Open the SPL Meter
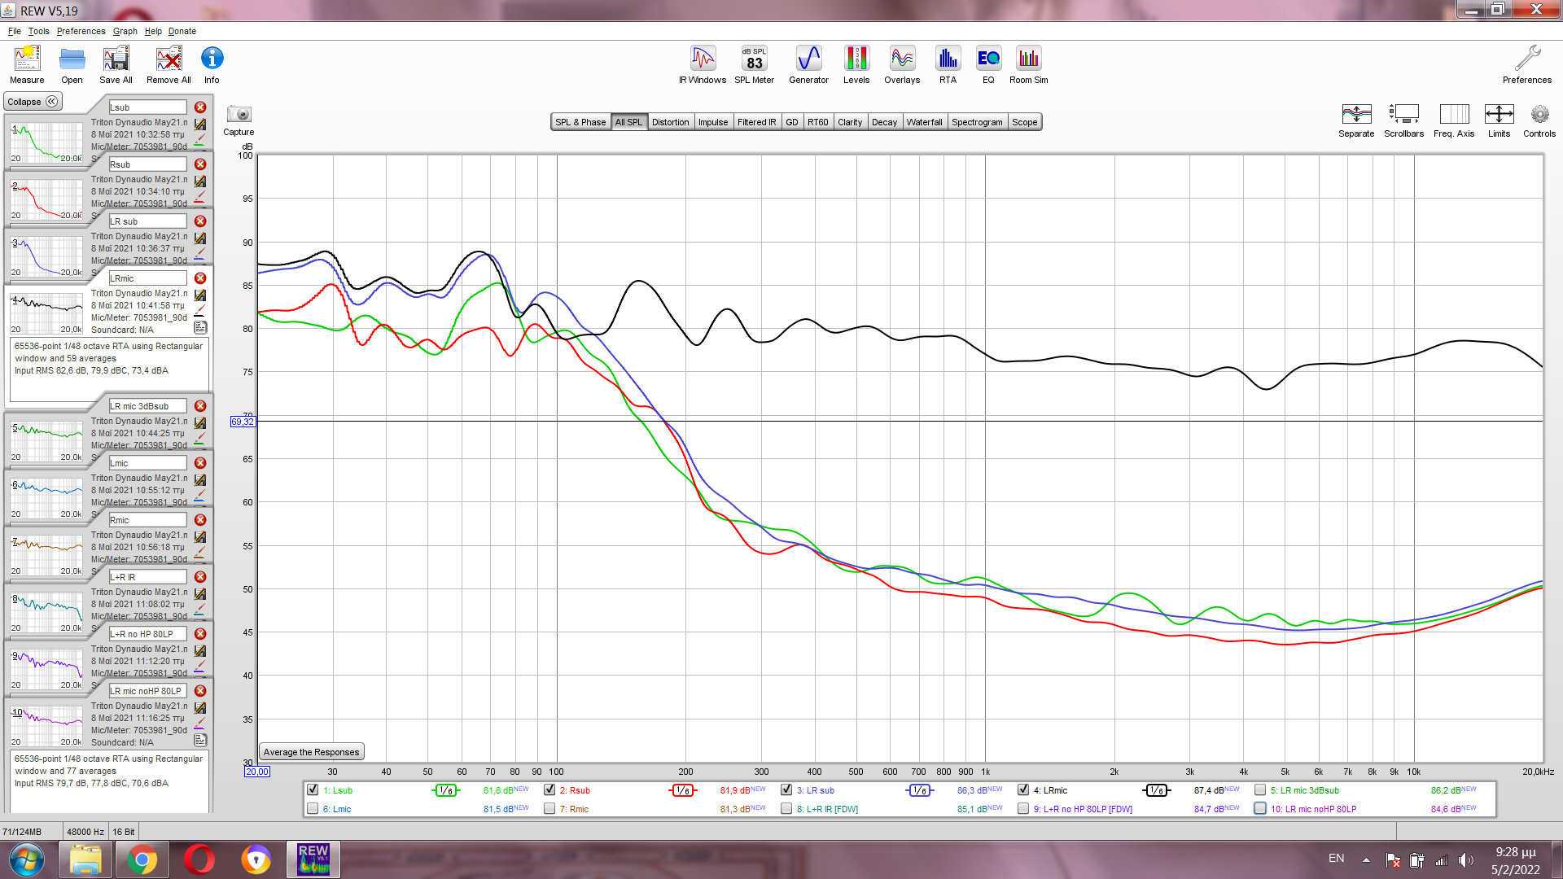 click(754, 64)
